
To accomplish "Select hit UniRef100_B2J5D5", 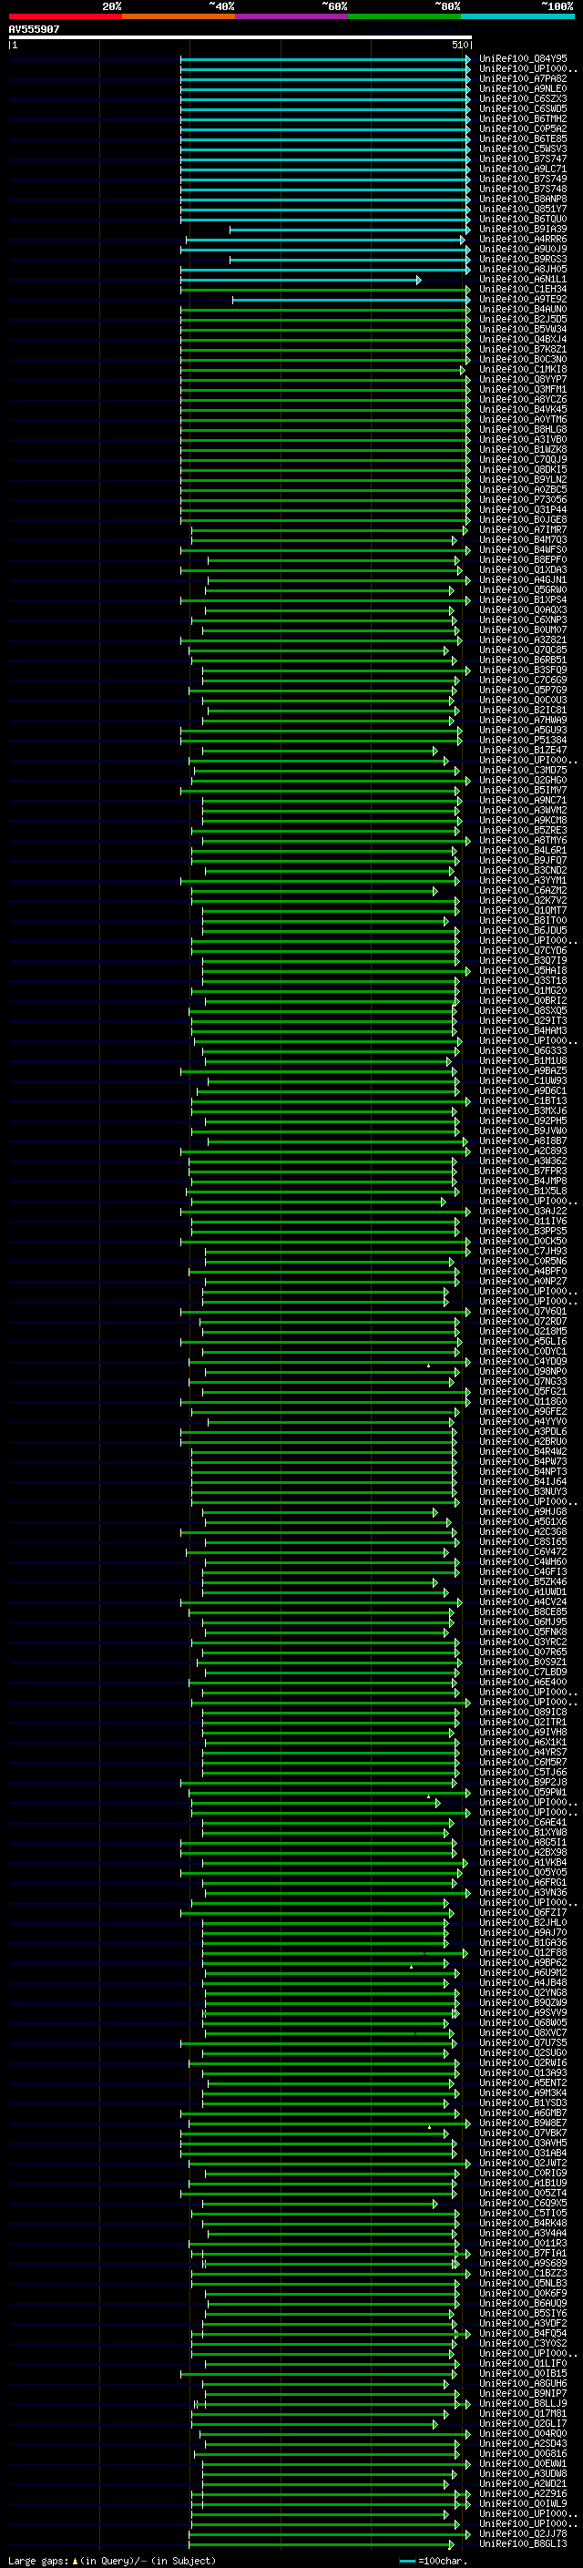I will click(x=523, y=320).
